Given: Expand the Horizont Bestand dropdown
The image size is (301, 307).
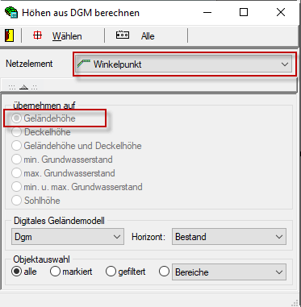Looking at the screenshot, I should tap(229, 237).
